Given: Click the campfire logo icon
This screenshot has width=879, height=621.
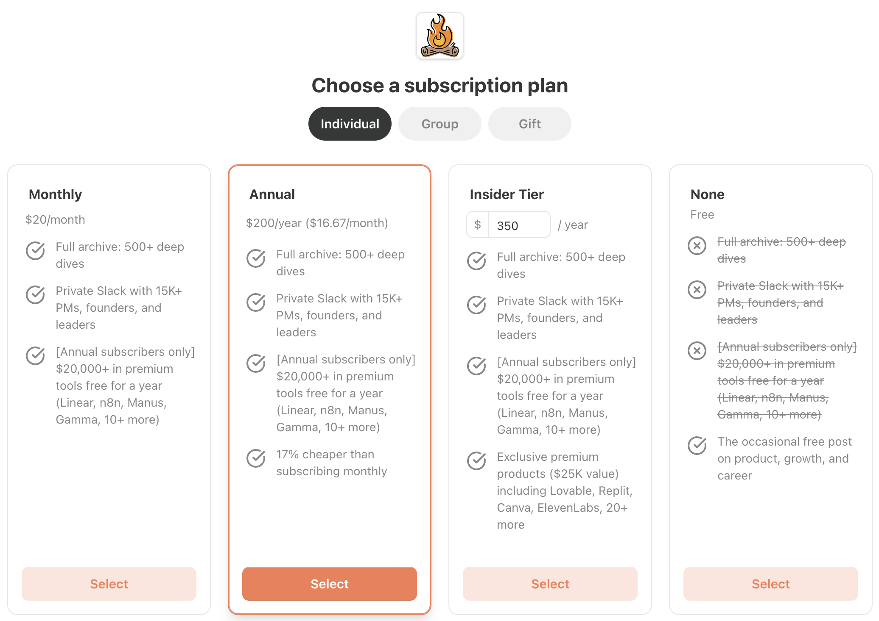Looking at the screenshot, I should [x=439, y=36].
